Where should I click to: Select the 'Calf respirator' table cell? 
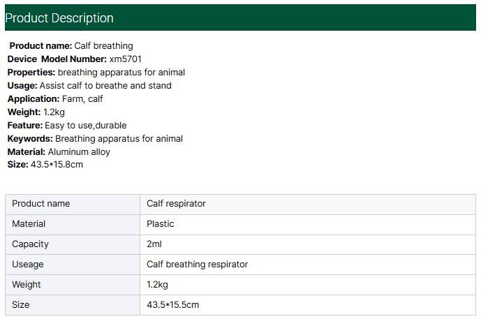click(176, 204)
